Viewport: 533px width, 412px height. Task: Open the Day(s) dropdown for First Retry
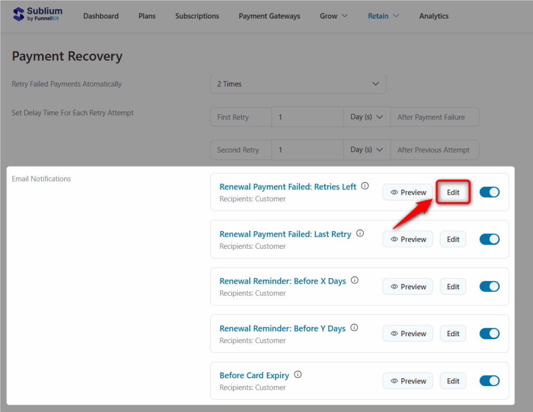pos(366,117)
